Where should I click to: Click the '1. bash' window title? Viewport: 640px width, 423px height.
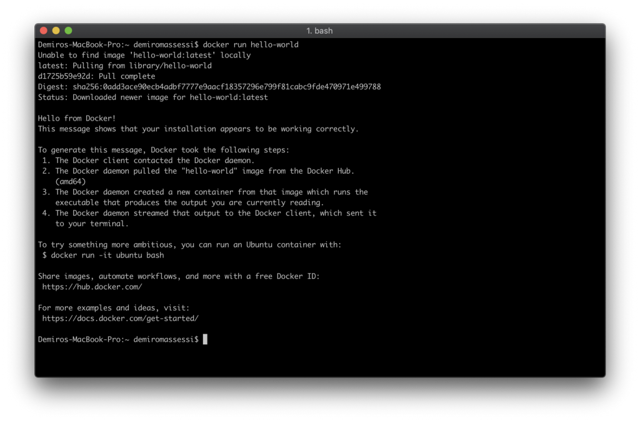(319, 31)
